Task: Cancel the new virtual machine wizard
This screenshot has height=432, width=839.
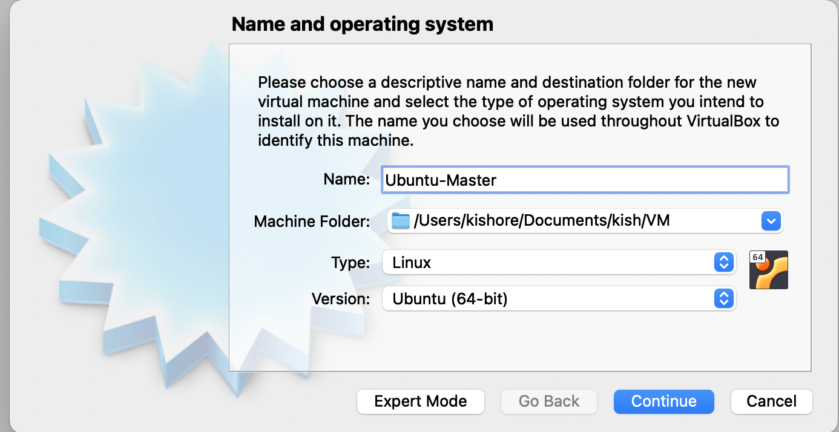Action: coord(771,402)
